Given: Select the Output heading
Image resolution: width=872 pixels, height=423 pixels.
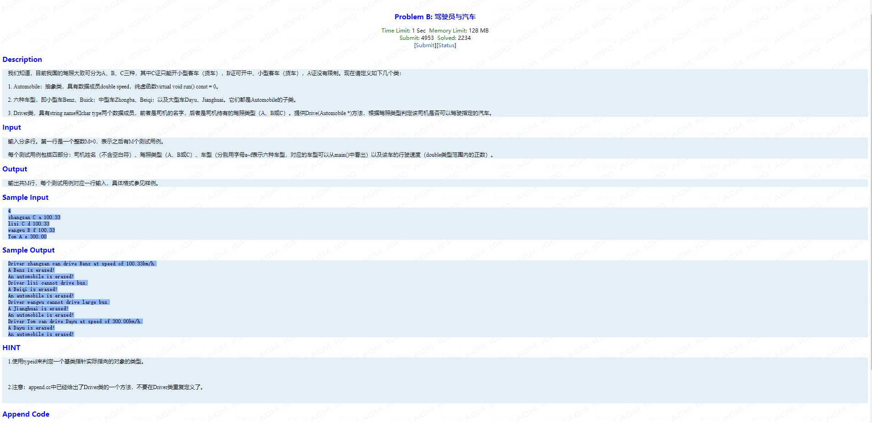Looking at the screenshot, I should pos(15,169).
